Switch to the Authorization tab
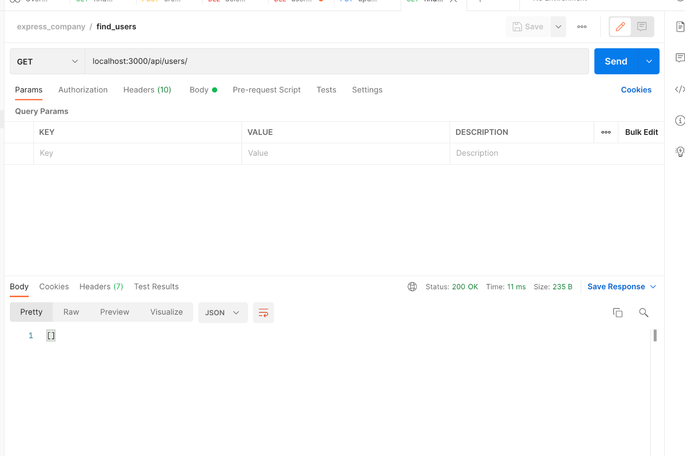The image size is (685, 456). 83,90
